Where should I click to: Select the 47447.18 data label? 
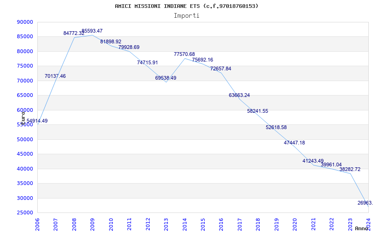(294, 143)
